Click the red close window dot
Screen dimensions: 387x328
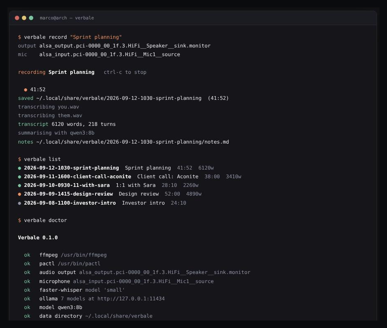tap(17, 18)
